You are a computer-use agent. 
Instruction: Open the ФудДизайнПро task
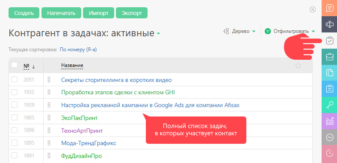[81, 156]
